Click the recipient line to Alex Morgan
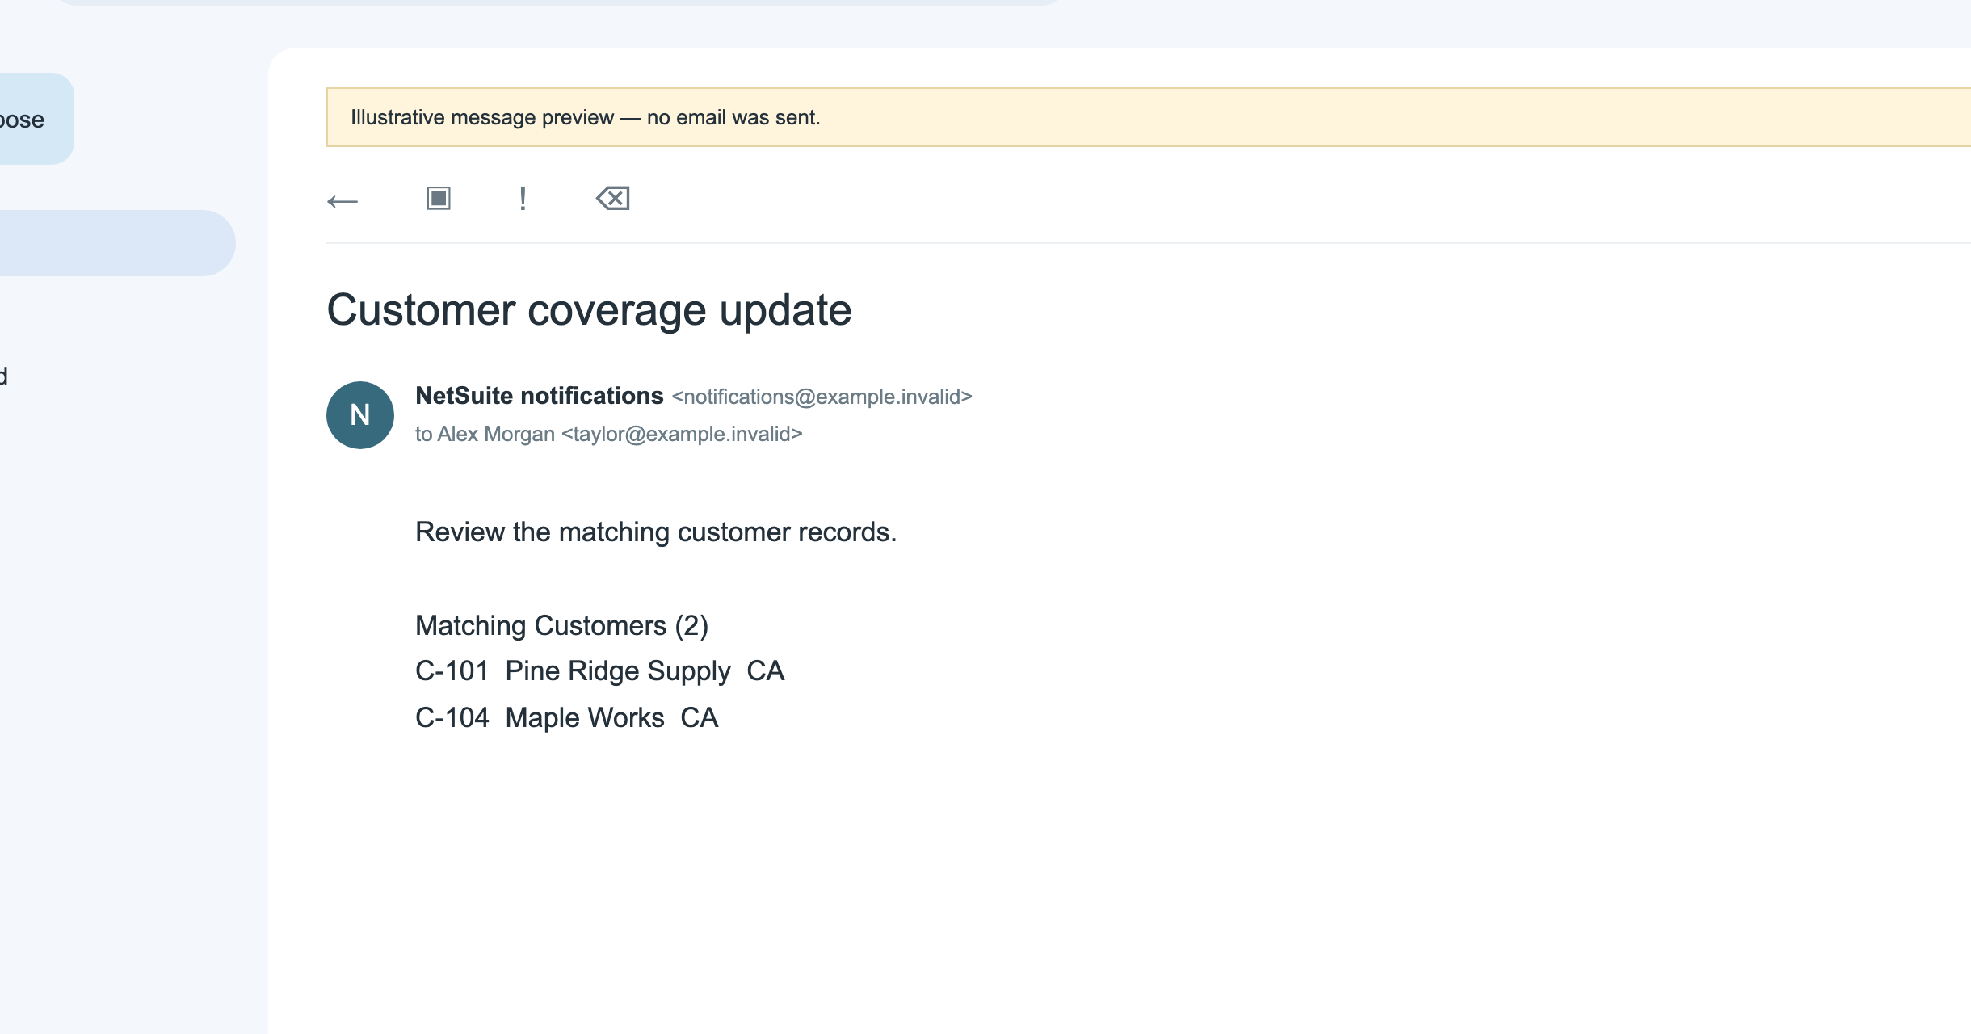1971x1034 pixels. click(x=608, y=434)
